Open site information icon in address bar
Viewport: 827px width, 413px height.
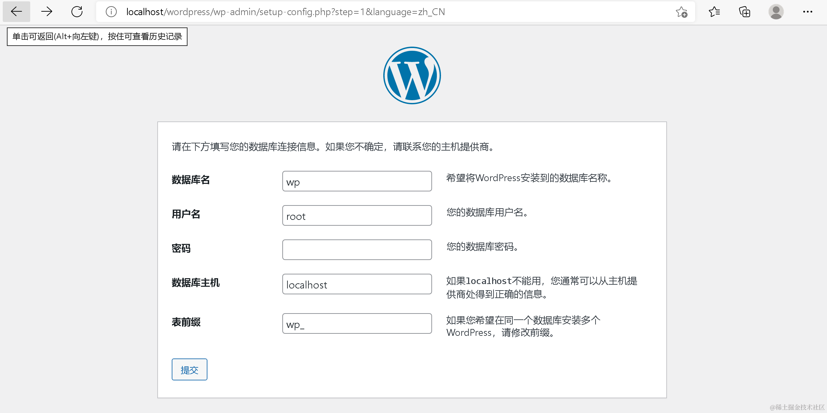coord(111,12)
